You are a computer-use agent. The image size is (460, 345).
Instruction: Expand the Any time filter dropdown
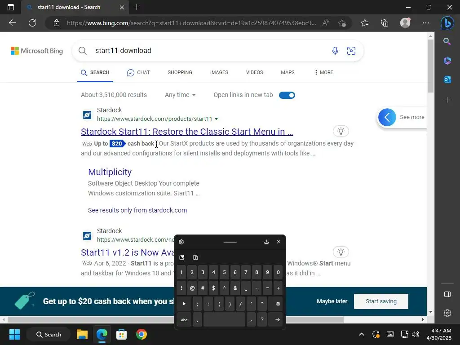[x=180, y=95]
